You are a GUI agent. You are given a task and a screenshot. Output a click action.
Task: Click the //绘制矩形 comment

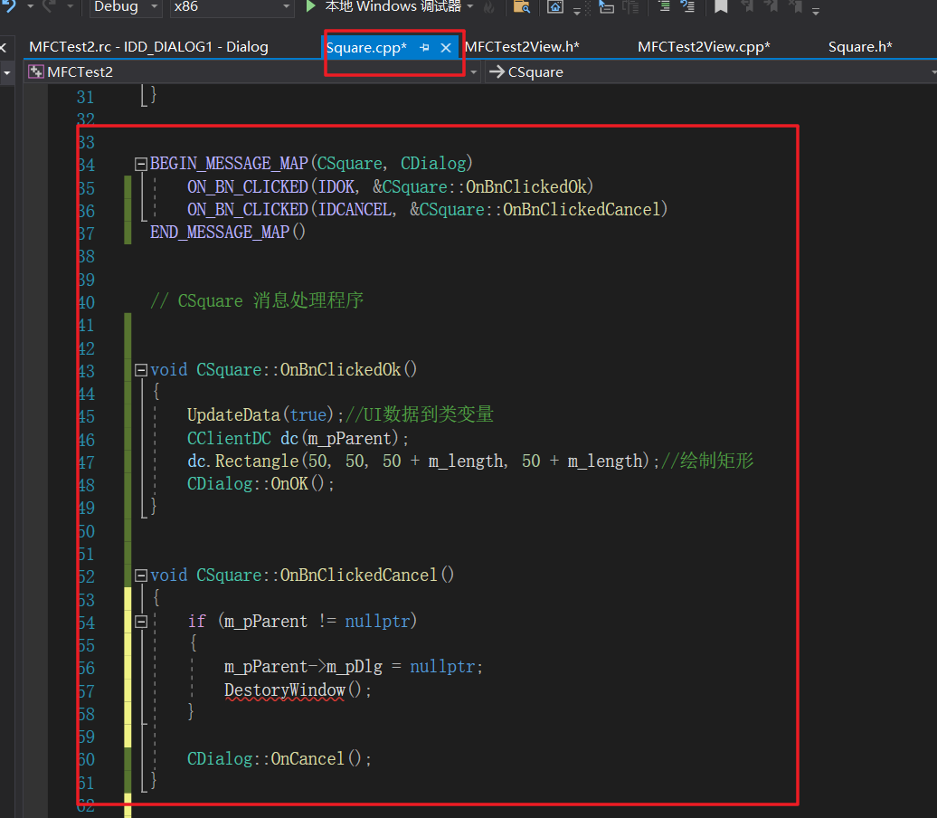coord(707,461)
